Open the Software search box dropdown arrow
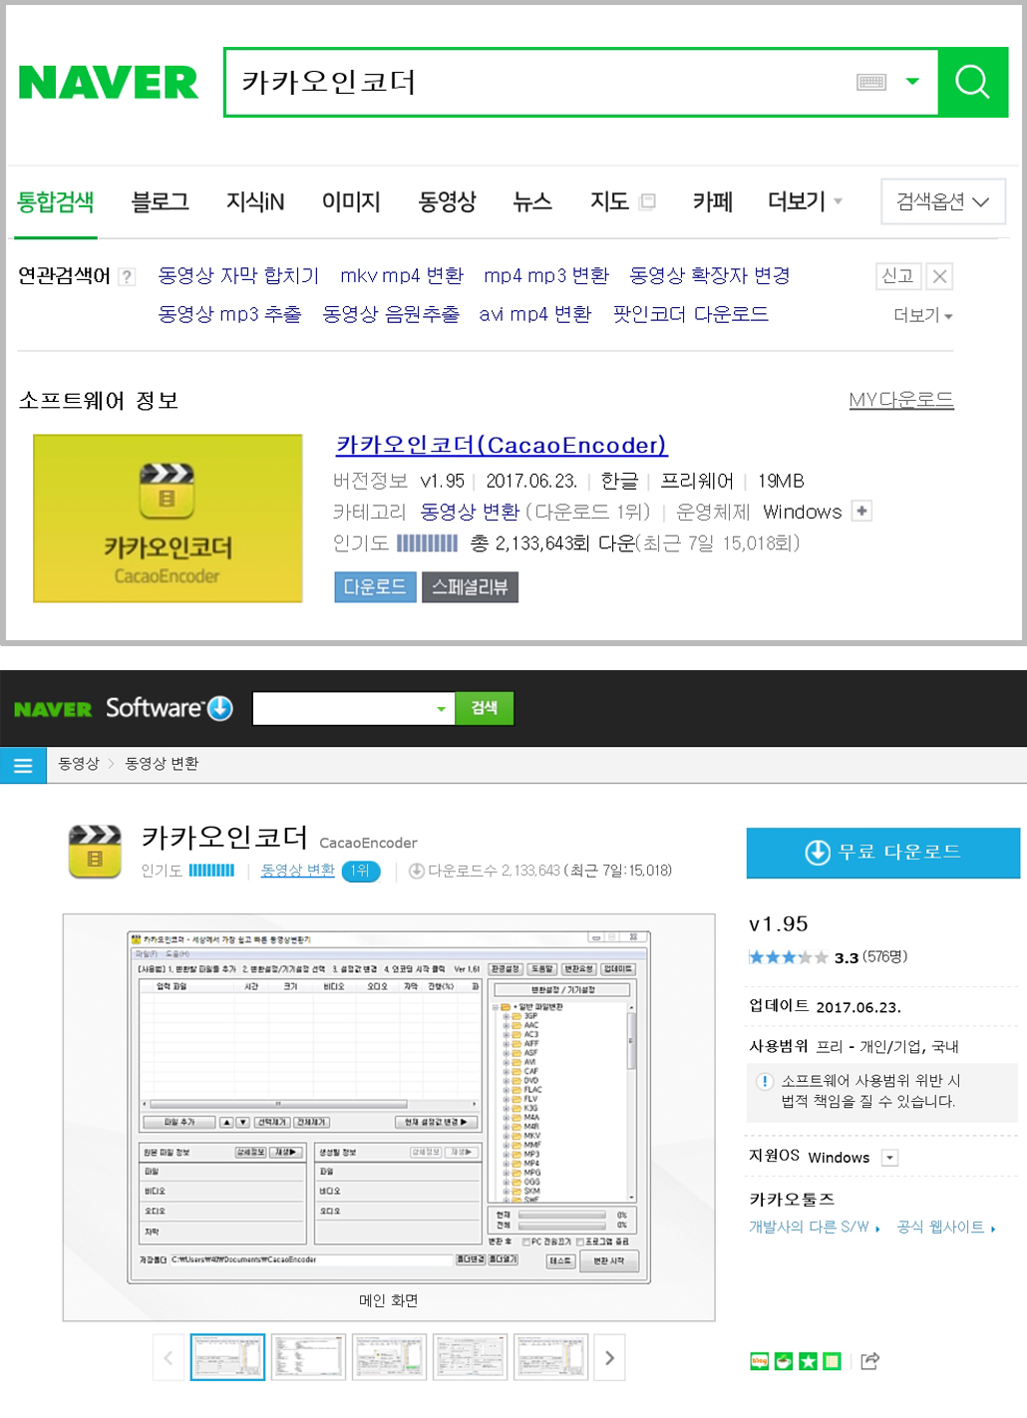Image resolution: width=1027 pixels, height=1418 pixels. (x=441, y=709)
